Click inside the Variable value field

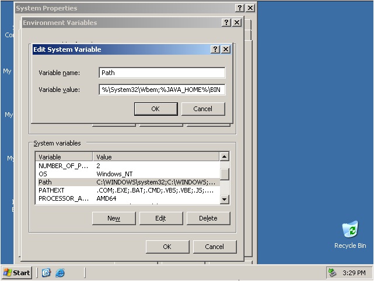162,90
